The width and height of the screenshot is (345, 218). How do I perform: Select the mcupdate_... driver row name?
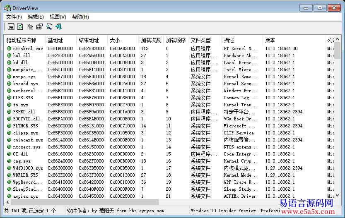(x=27, y=69)
